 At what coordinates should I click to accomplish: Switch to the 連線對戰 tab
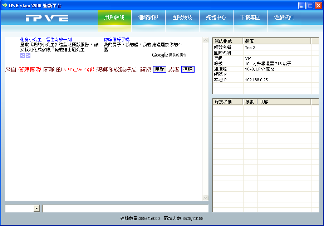pyautogui.click(x=148, y=18)
